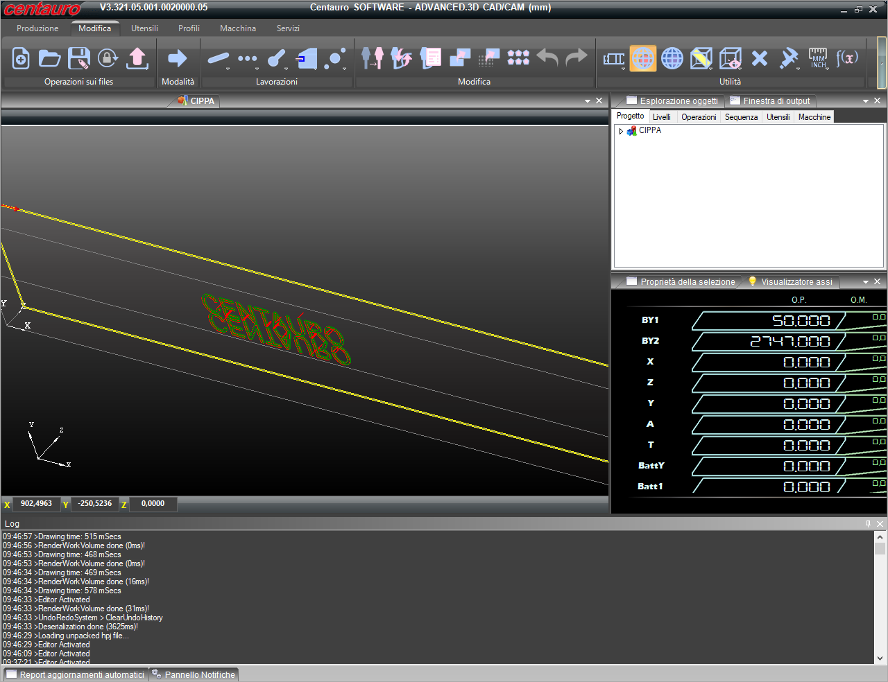The image size is (888, 682).
Task: Switch to the Sequenza tab
Action: tap(741, 117)
